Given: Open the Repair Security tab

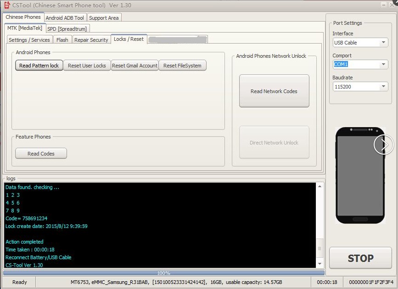Looking at the screenshot, I should click(91, 40).
